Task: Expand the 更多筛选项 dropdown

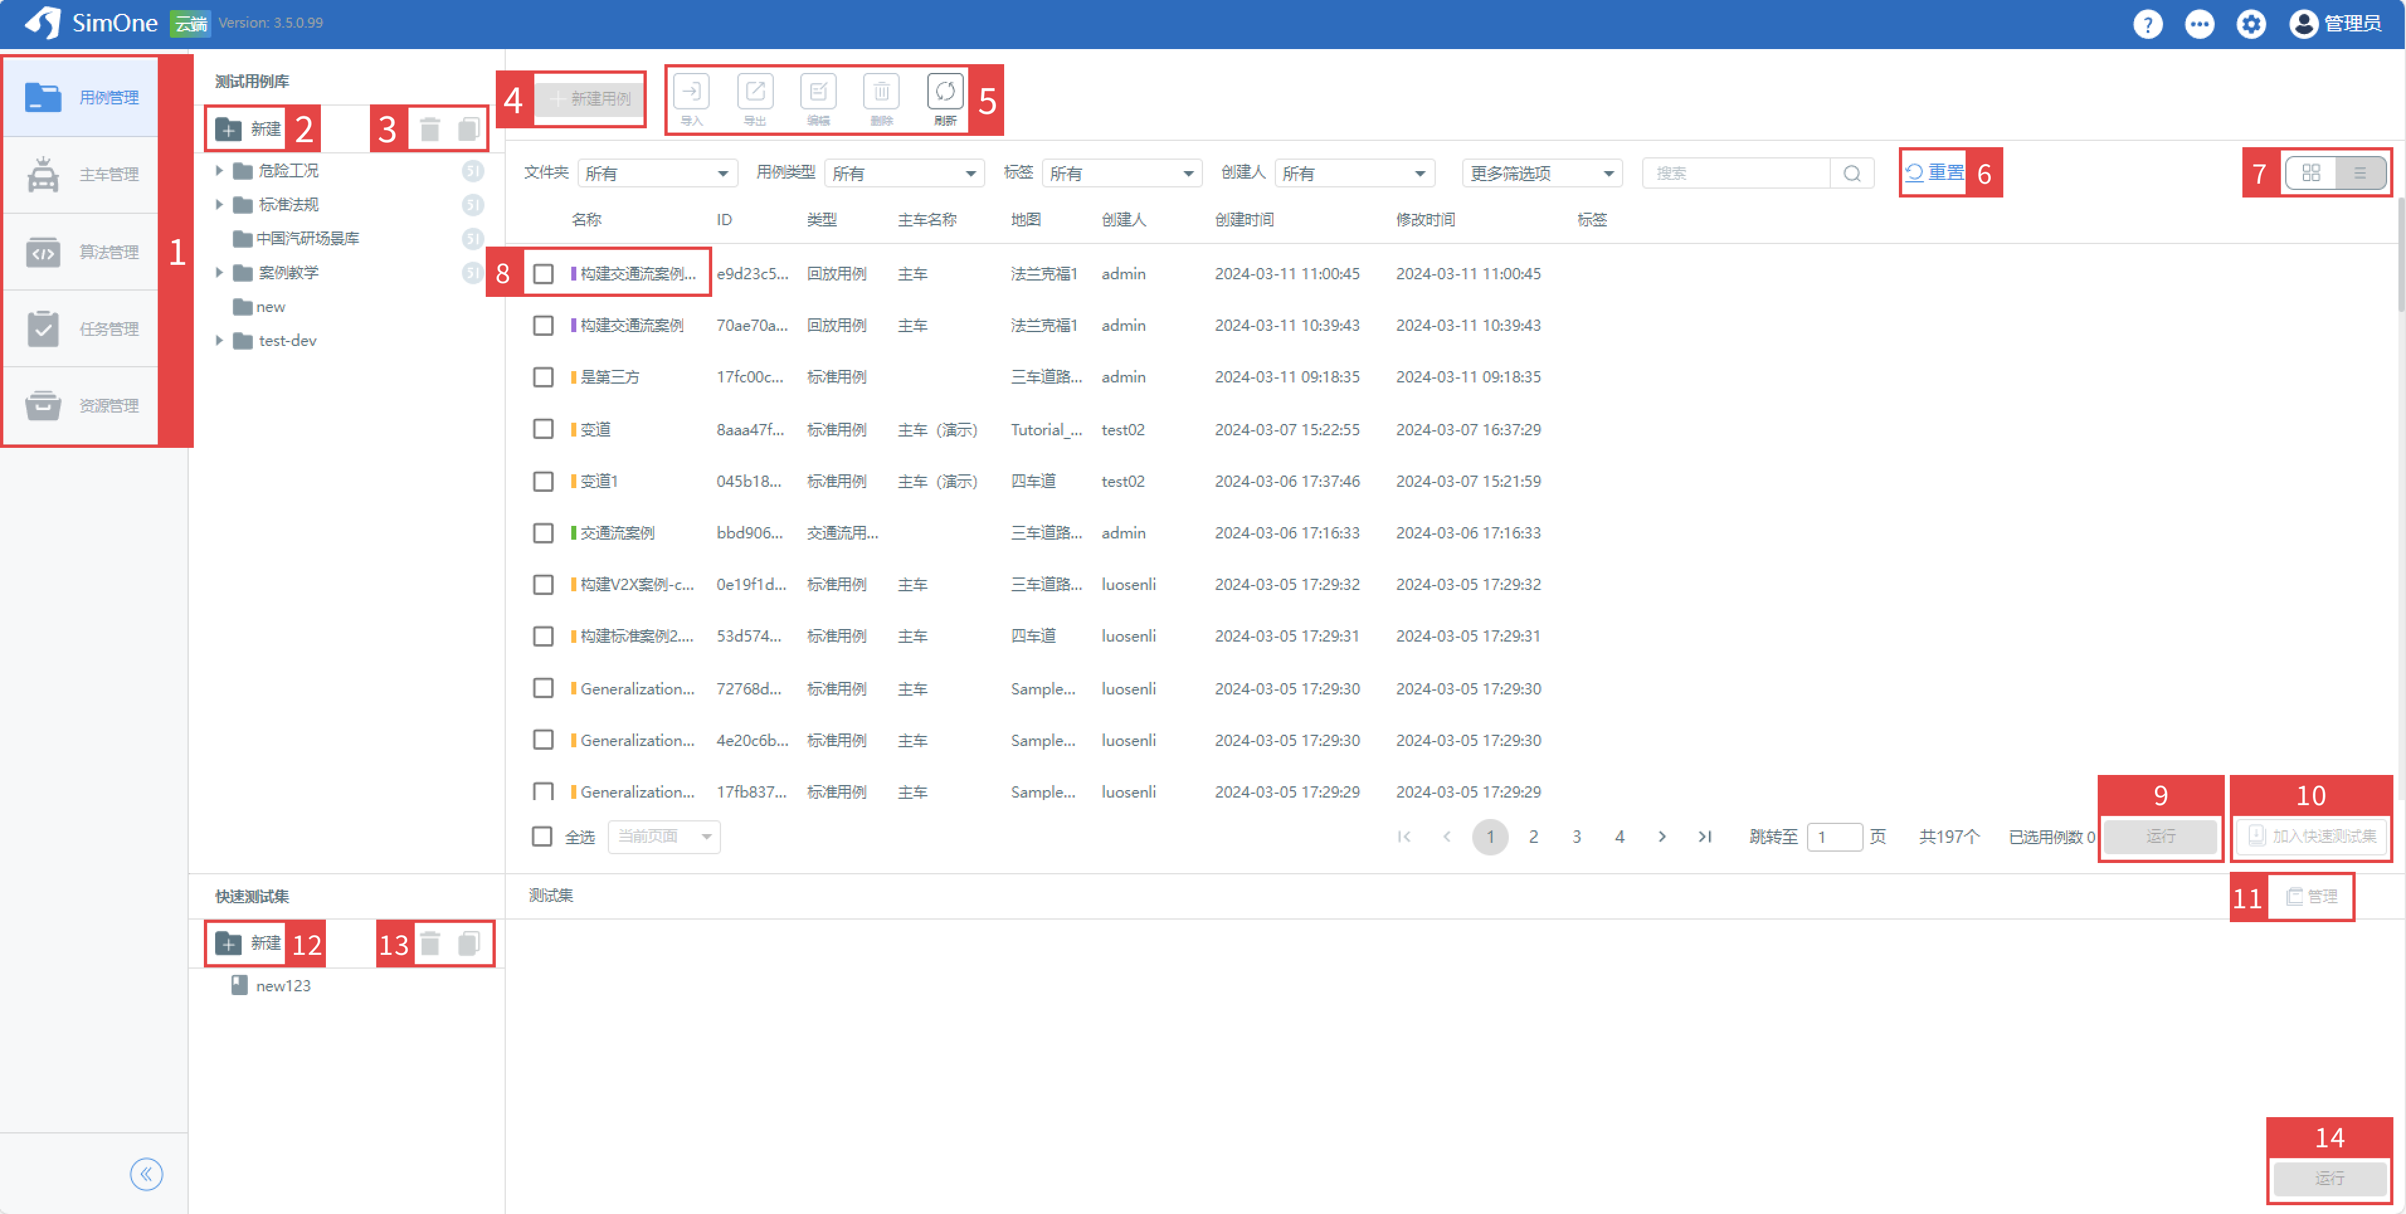Action: [1542, 174]
